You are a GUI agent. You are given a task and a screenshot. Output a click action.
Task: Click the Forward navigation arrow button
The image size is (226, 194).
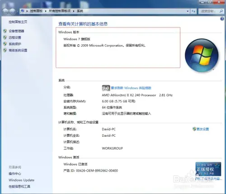[x=13, y=11]
